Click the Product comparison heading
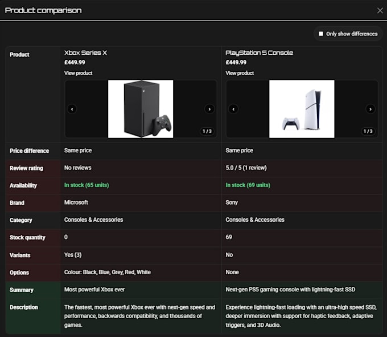Viewport: 387px width, 337px height. (43, 10)
